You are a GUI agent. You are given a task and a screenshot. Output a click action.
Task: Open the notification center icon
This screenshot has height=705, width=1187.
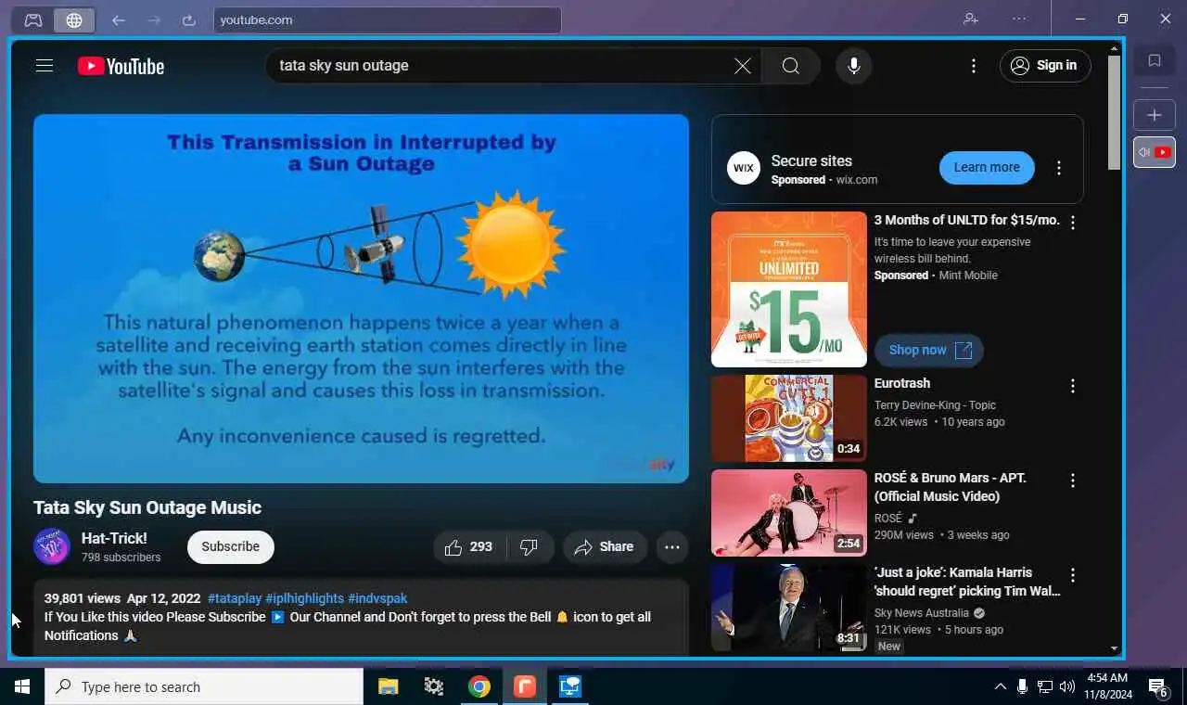tap(1158, 687)
